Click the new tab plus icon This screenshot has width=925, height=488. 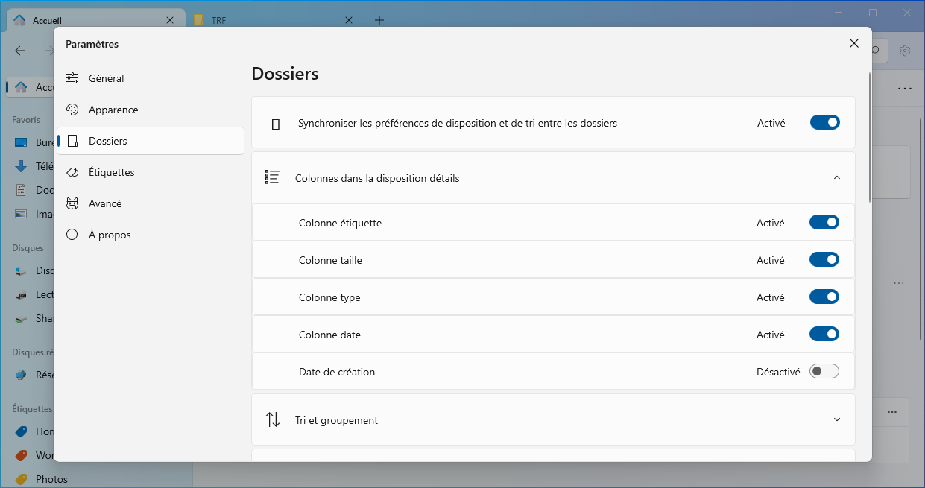pyautogui.click(x=379, y=20)
